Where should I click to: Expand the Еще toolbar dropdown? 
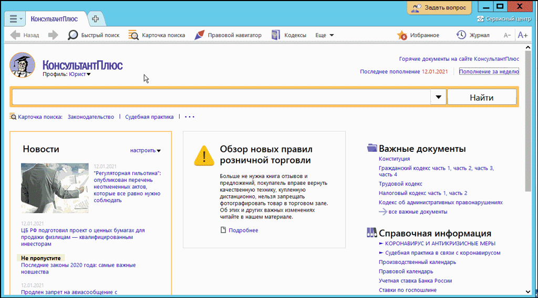click(325, 35)
